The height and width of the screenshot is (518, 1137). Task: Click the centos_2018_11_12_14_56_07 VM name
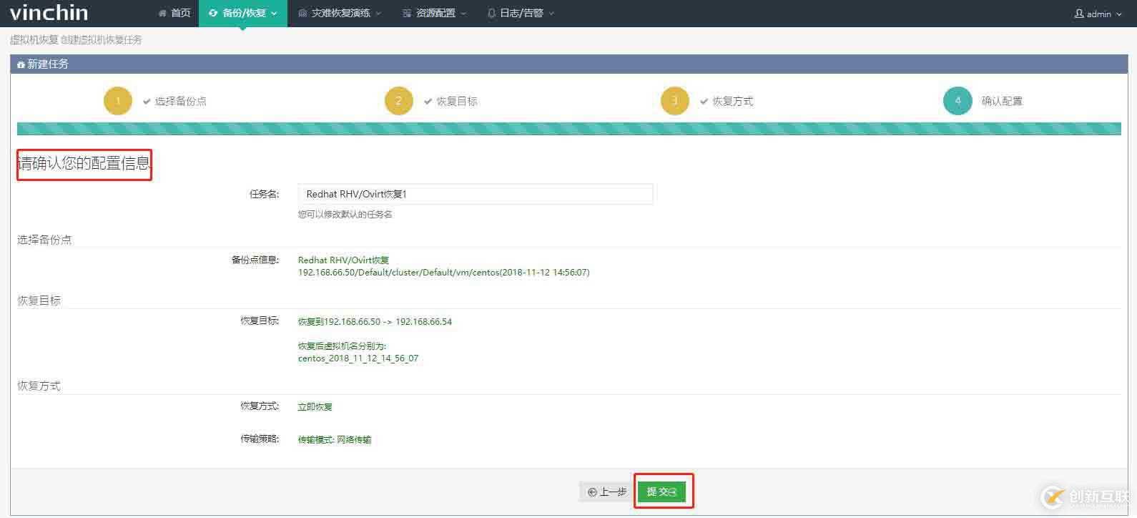point(358,358)
